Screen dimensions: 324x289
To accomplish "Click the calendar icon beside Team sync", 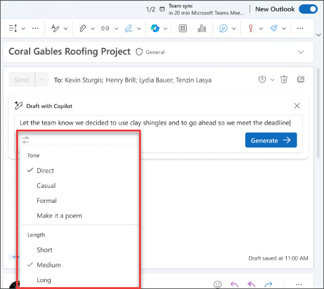I will pyautogui.click(x=162, y=9).
